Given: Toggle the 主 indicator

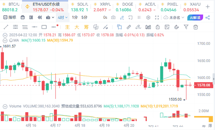Looking at the screenshot, I should point(67,27).
